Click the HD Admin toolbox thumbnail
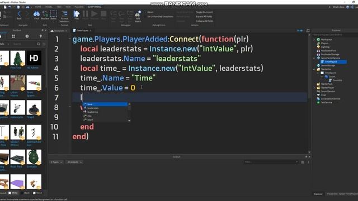Image resolution: width=358 pixels, height=201 pixels. pyautogui.click(x=34, y=58)
